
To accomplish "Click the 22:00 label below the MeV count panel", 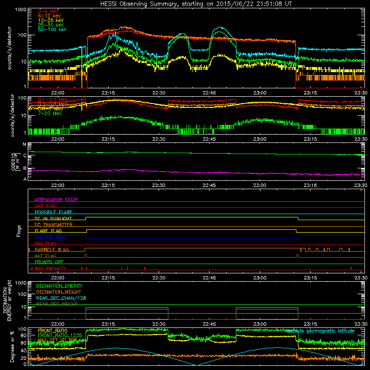I will (x=57, y=139).
